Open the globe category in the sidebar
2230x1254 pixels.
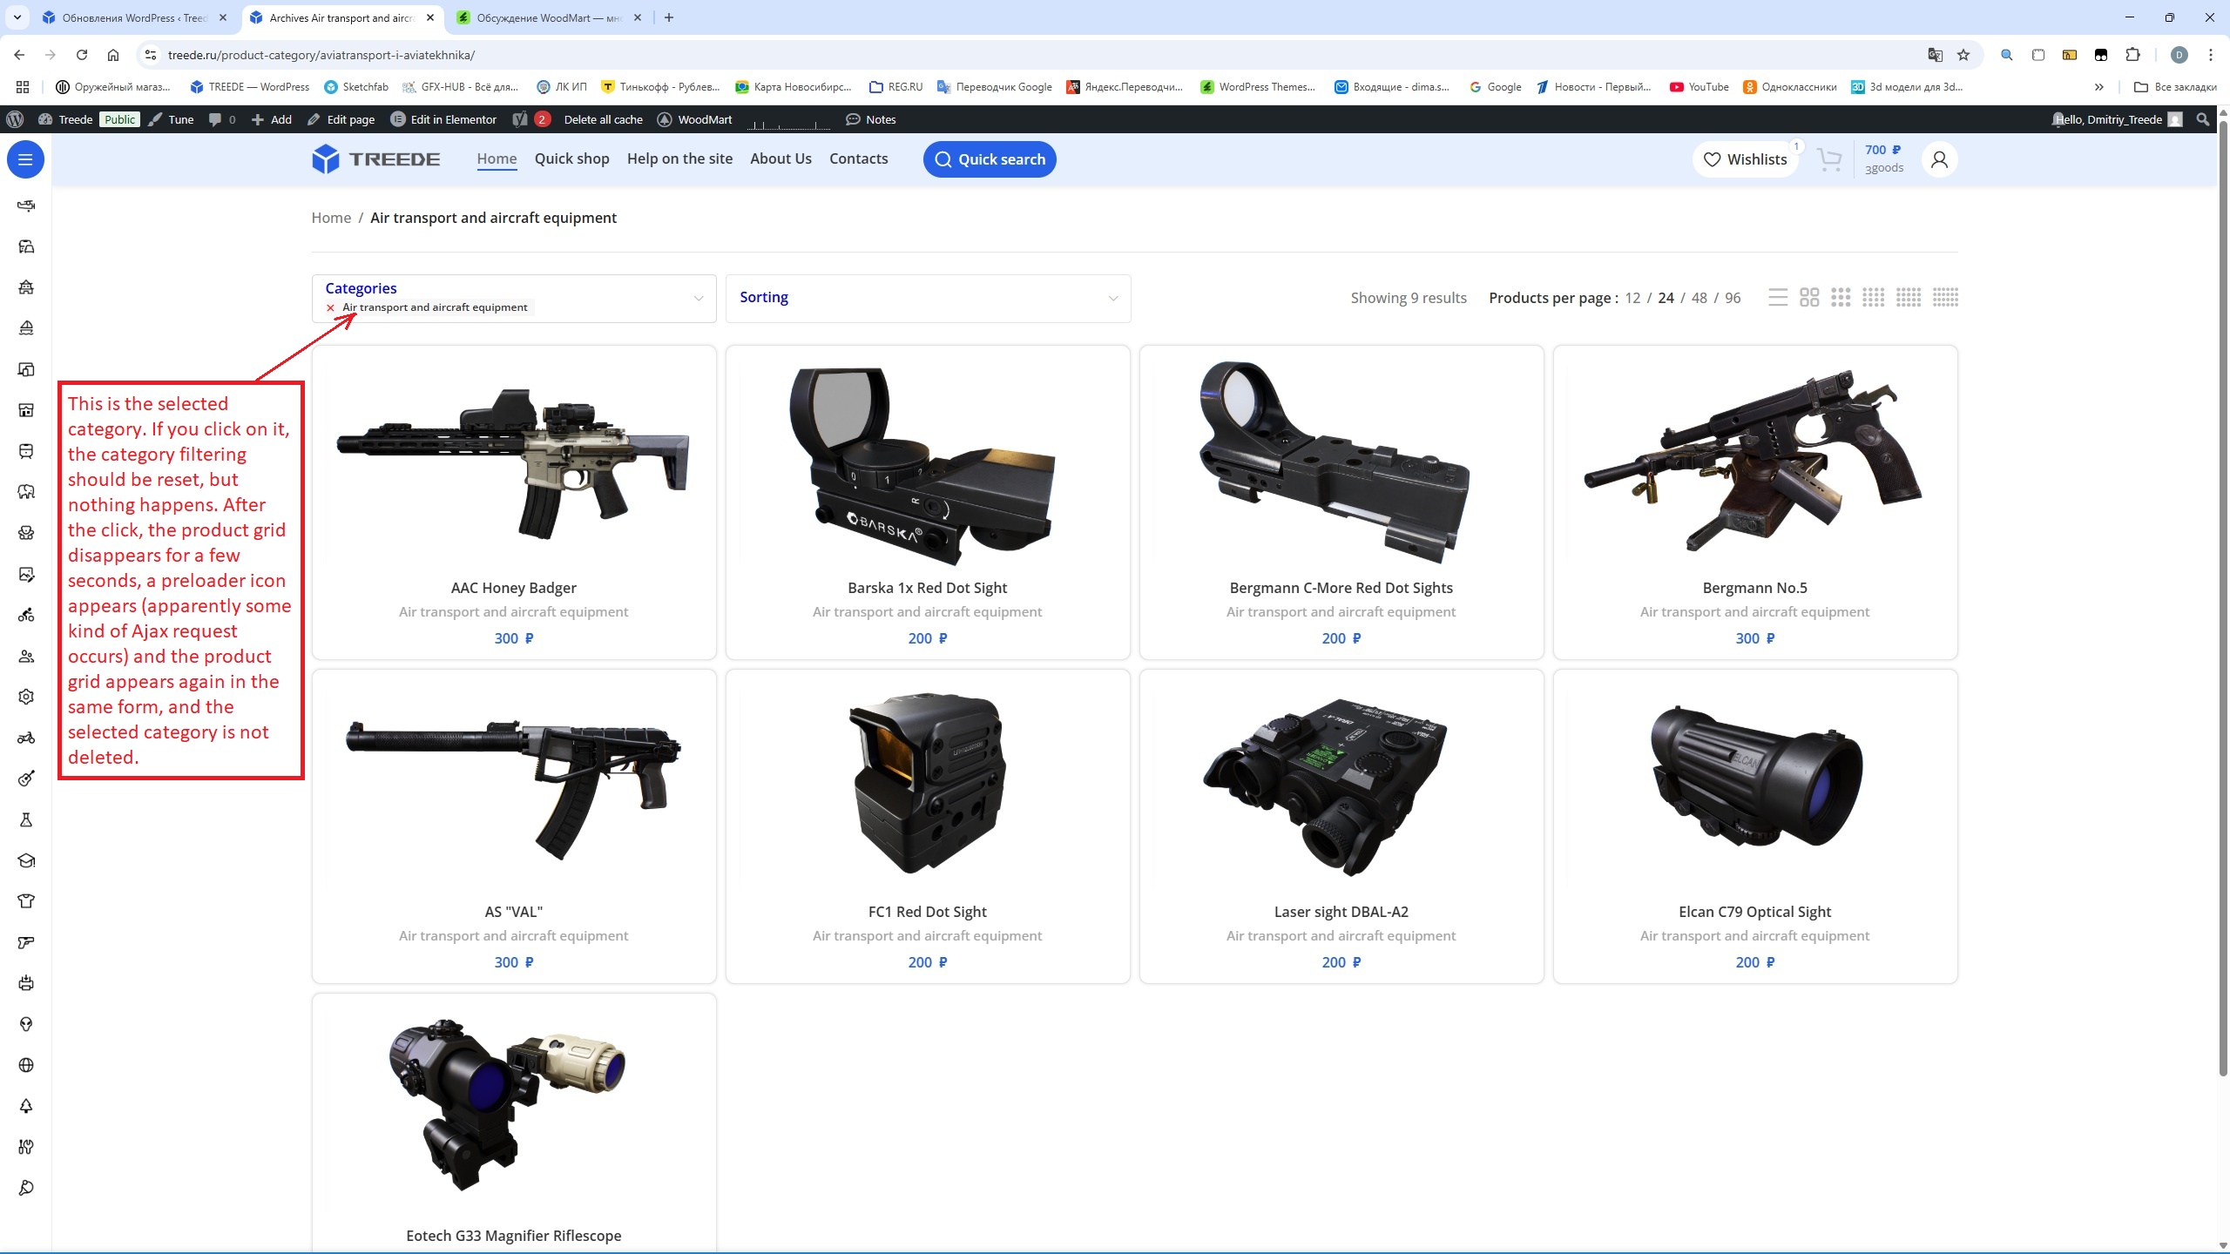(x=26, y=1065)
